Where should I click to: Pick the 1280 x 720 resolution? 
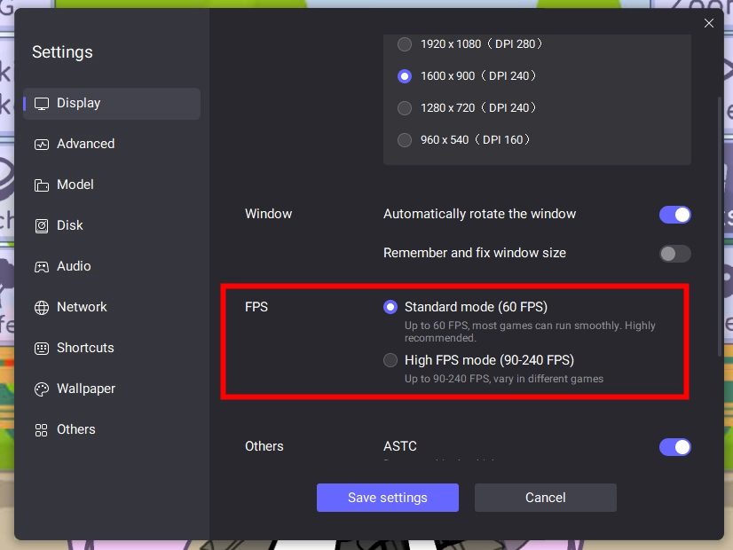click(405, 108)
